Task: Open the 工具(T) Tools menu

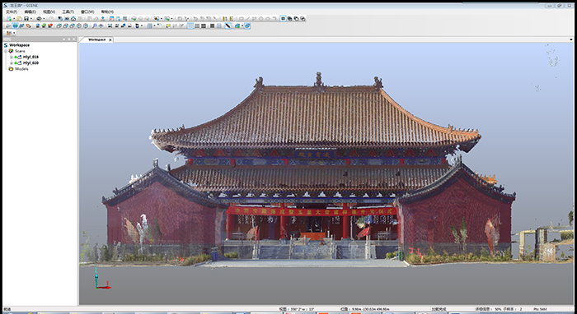Action: point(68,12)
